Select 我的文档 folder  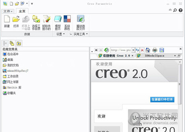(11, 65)
